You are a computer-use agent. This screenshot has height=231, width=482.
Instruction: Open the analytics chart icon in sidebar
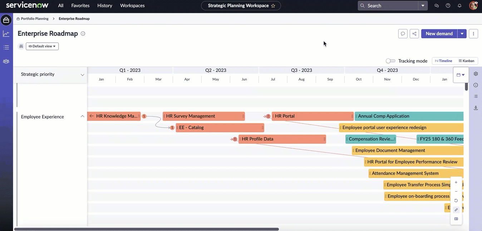6,34
